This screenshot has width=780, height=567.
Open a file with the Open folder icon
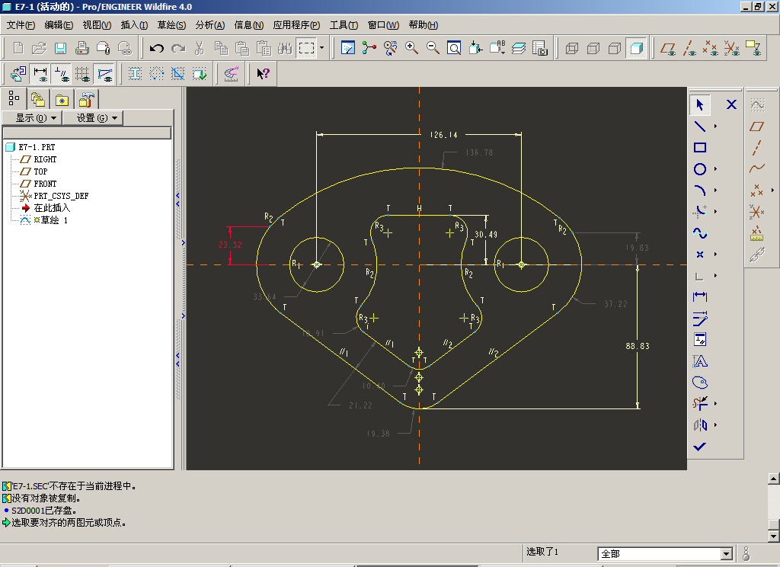tap(40, 48)
